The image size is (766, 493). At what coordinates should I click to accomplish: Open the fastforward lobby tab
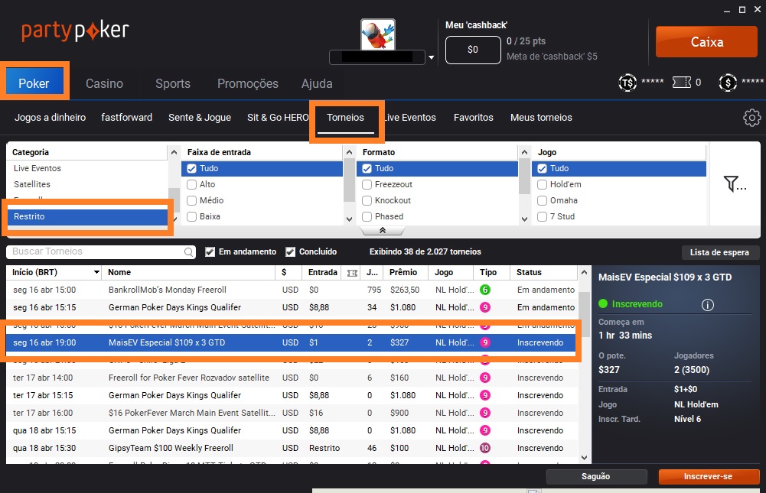point(126,118)
